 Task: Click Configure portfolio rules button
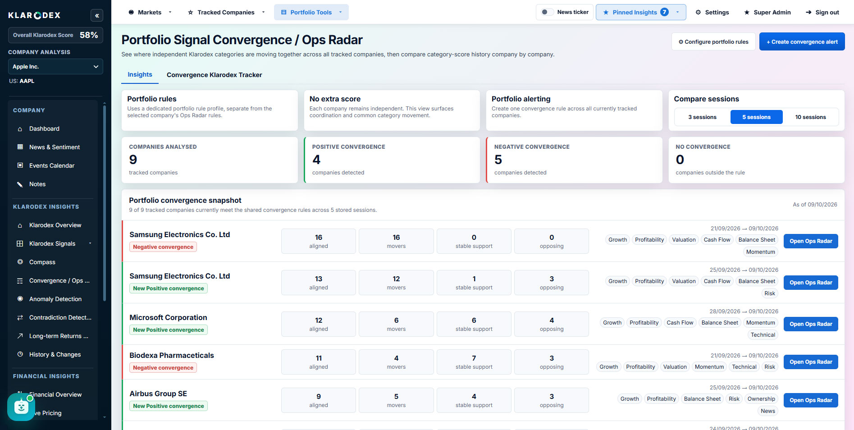[x=713, y=42]
